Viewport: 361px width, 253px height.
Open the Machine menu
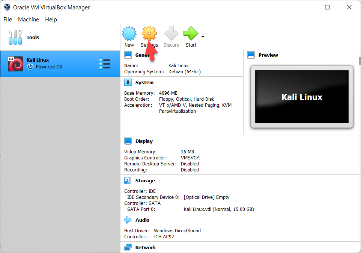[x=29, y=20]
